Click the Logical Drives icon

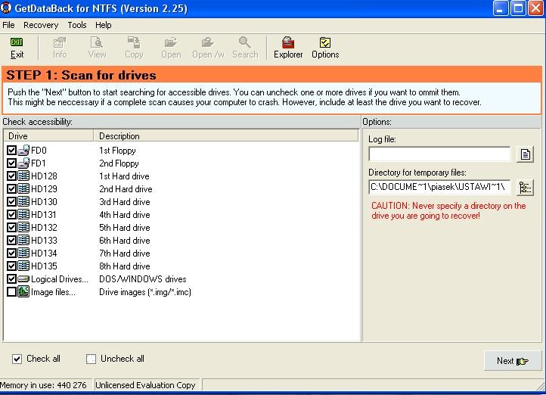click(x=23, y=279)
